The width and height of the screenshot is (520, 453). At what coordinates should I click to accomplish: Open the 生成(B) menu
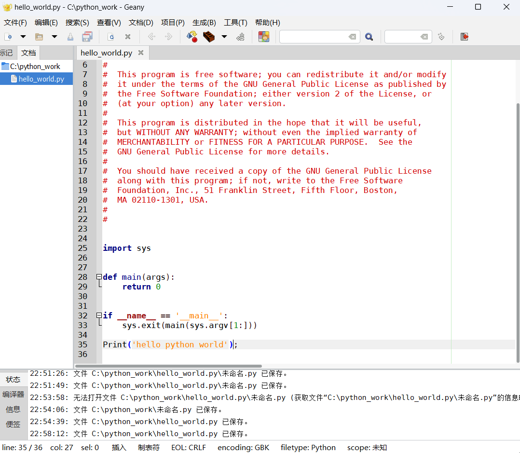204,23
